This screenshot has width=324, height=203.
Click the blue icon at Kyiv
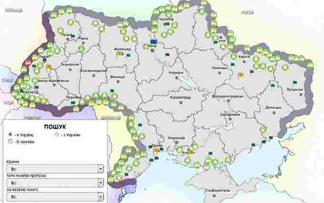tap(154, 42)
